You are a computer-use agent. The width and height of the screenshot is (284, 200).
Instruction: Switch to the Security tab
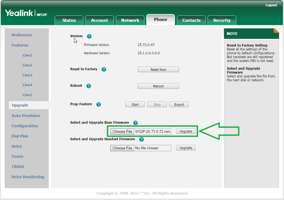222,20
